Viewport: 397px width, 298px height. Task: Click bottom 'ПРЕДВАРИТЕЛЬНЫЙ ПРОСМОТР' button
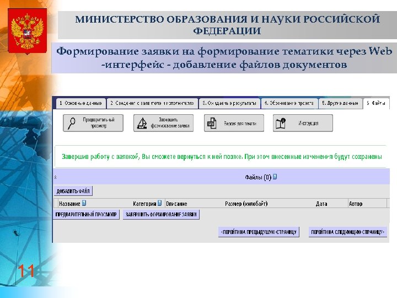(86, 215)
